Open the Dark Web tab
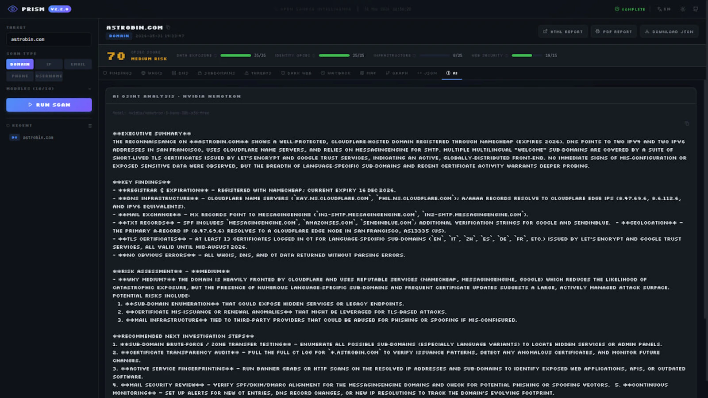This screenshot has height=398, width=708. (296, 73)
